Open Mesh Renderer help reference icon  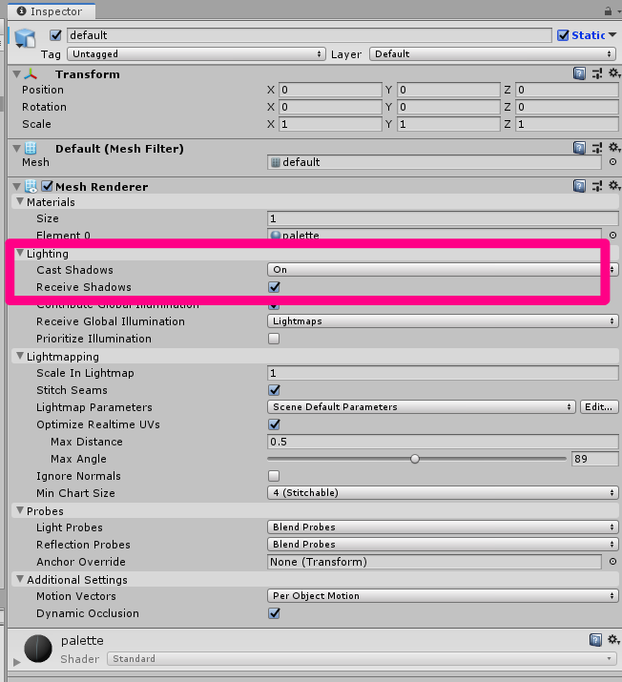(x=579, y=186)
